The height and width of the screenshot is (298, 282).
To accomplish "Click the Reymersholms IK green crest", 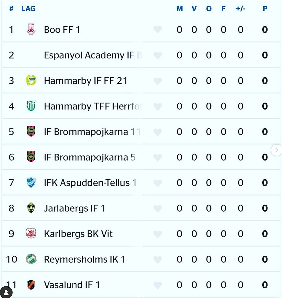I will (31, 259).
